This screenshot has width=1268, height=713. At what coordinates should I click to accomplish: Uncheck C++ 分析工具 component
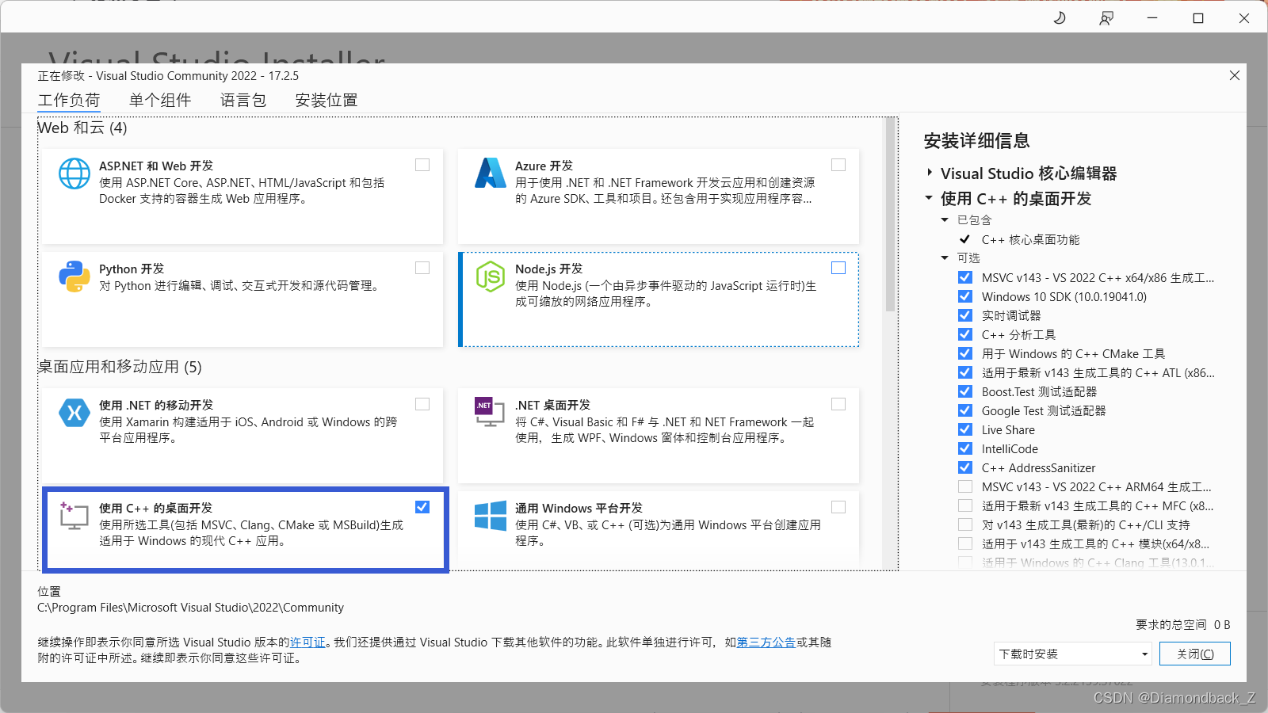click(965, 334)
